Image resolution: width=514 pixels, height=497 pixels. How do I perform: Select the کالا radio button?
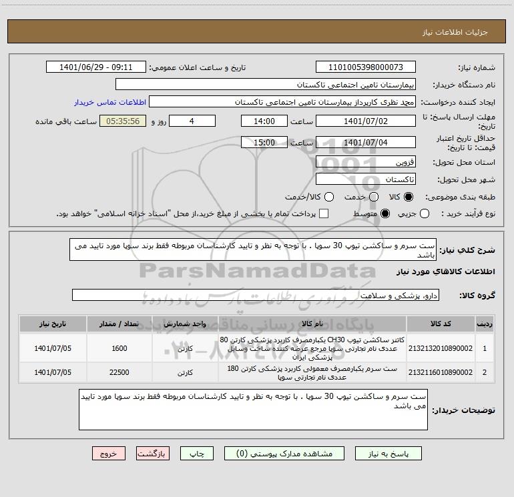tap(409, 197)
